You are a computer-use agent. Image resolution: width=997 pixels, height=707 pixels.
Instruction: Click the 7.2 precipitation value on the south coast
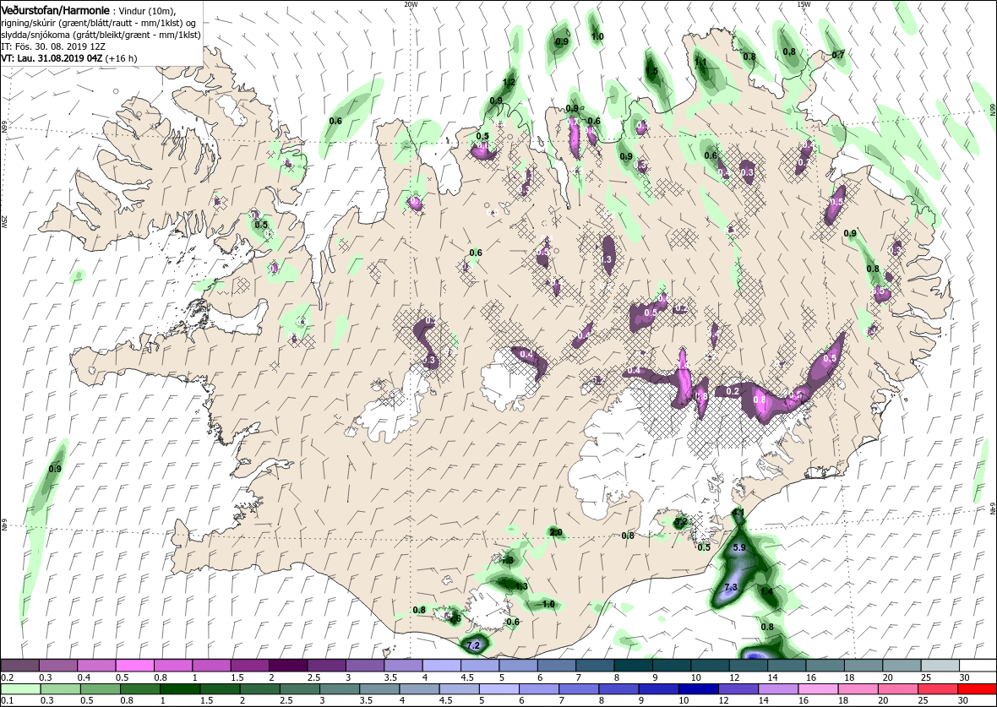tap(473, 645)
